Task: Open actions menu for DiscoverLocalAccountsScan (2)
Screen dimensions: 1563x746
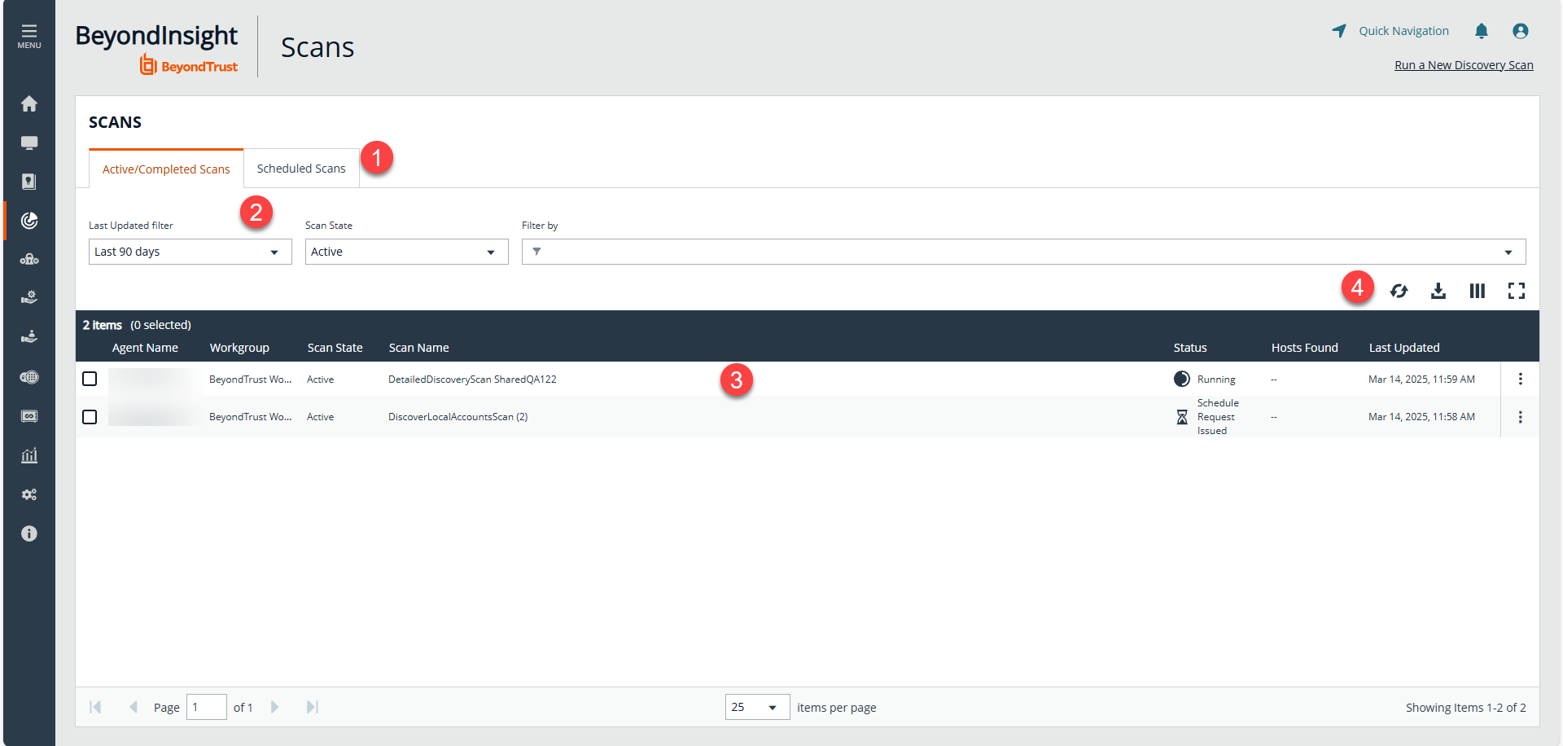Action: pyautogui.click(x=1520, y=417)
